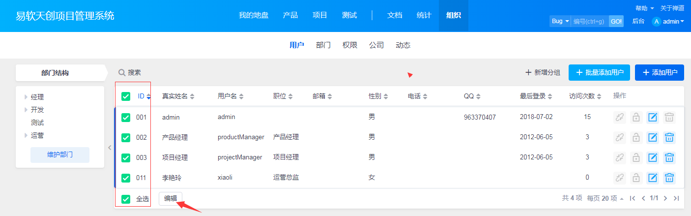The height and width of the screenshot is (216, 691).
Task: Expand the 经理 department node
Action: pos(26,97)
